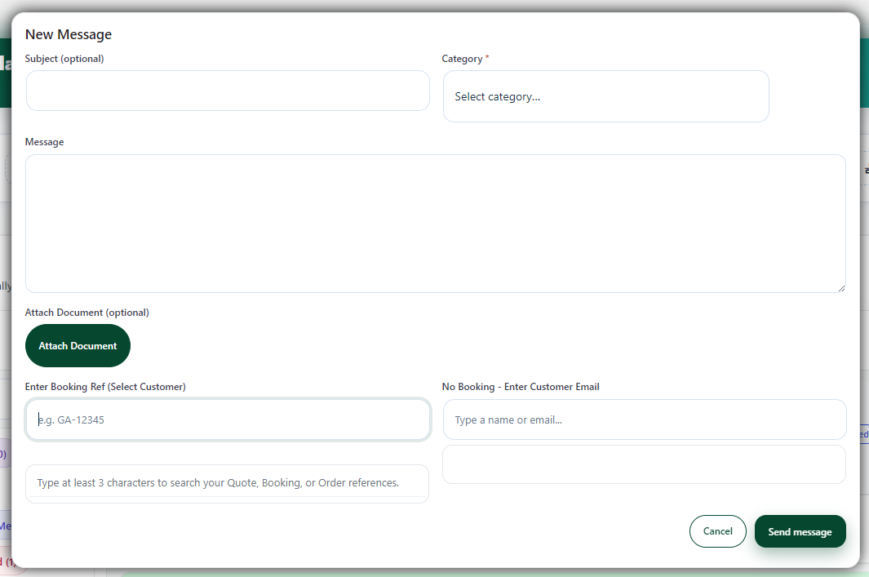Click the 'Subject (optional)' label

tap(64, 59)
